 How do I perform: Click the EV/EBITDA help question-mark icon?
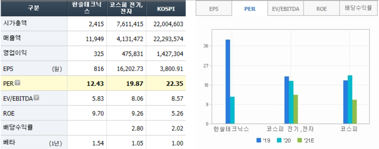click(36, 98)
